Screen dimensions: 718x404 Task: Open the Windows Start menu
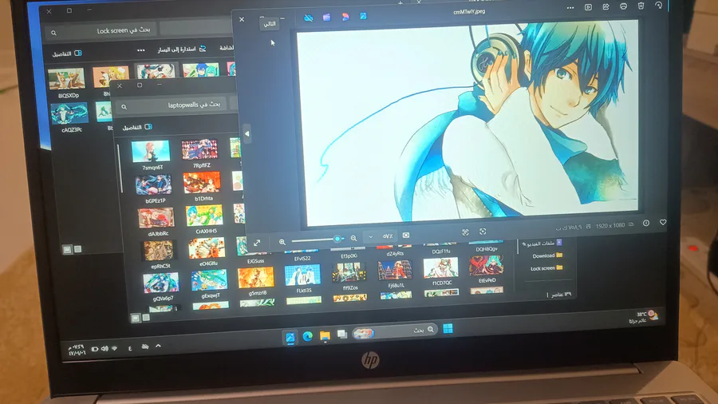(x=448, y=328)
